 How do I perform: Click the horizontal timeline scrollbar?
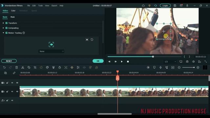click(115, 114)
